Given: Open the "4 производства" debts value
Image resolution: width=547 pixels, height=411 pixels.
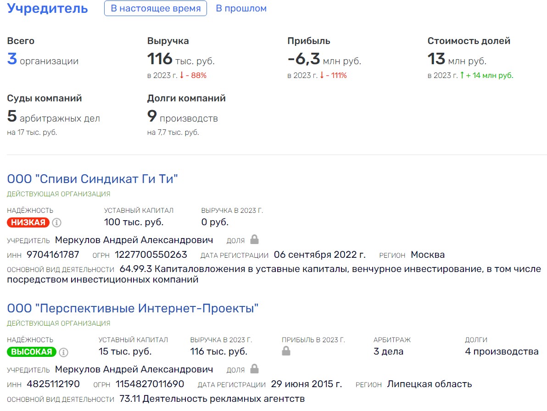Looking at the screenshot, I should (x=502, y=352).
